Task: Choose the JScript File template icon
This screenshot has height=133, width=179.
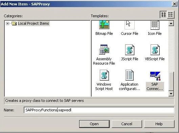Action: coord(130,50)
